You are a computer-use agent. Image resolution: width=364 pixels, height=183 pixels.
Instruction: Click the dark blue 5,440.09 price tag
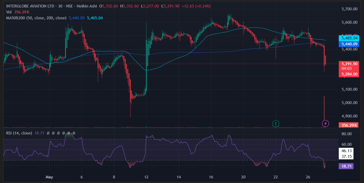point(349,44)
